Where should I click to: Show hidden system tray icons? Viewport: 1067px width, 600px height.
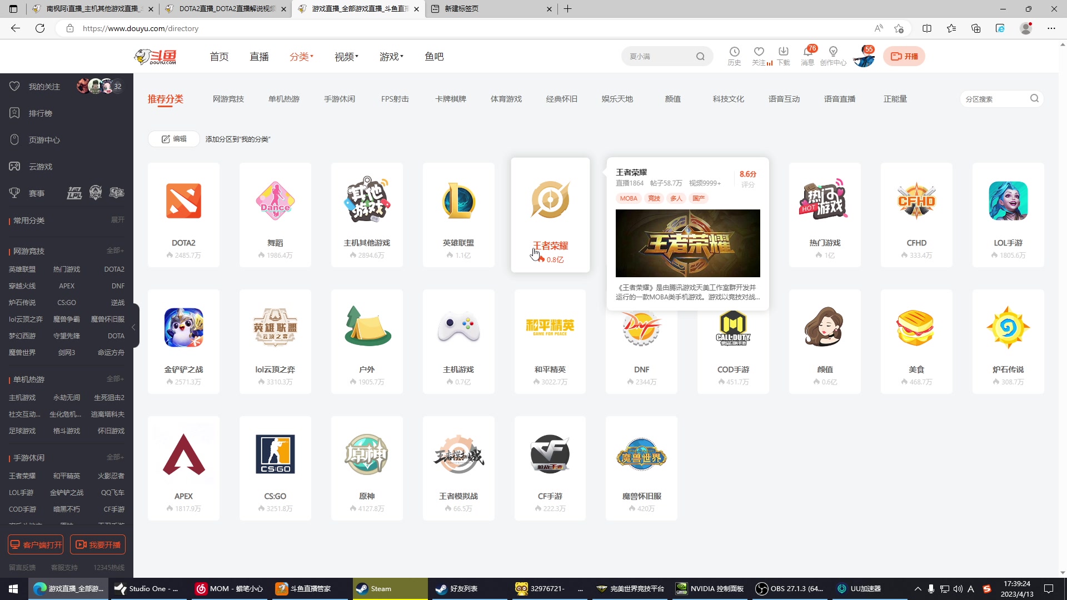pyautogui.click(x=918, y=589)
